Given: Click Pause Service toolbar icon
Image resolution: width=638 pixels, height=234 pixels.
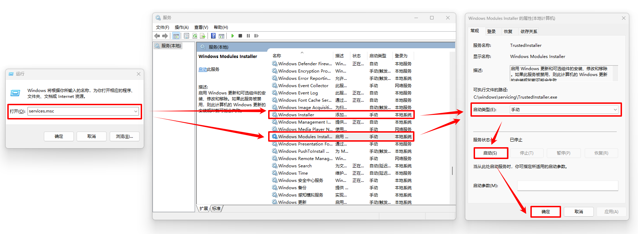Looking at the screenshot, I should click(248, 36).
